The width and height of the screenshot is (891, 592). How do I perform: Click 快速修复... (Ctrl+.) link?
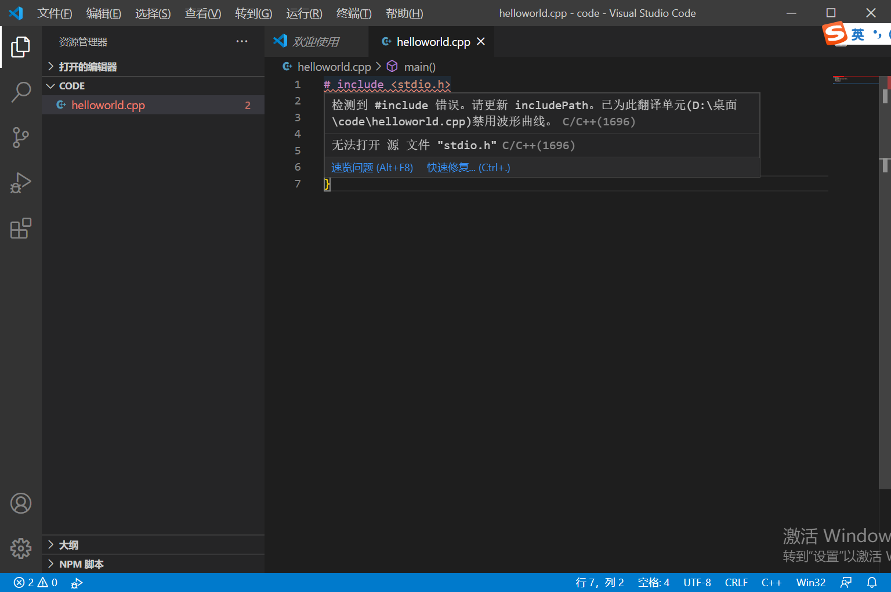tap(469, 167)
